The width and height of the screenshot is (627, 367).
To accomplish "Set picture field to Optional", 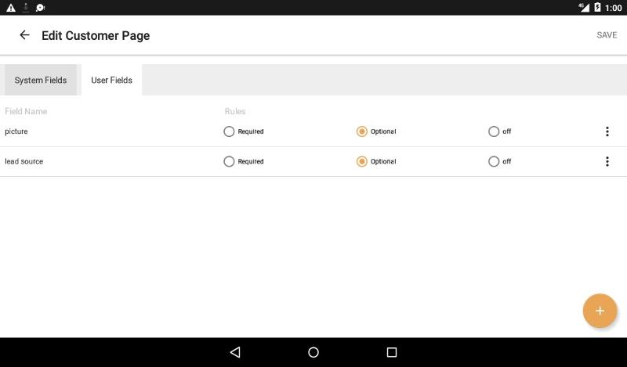I will [x=376, y=131].
